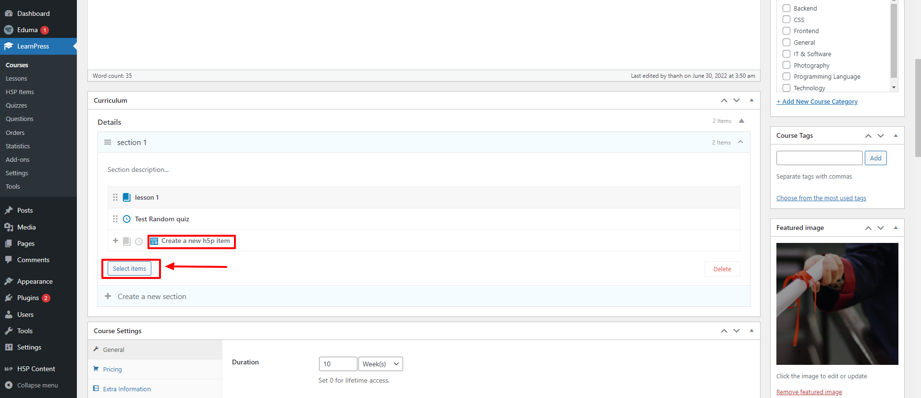Check the Frontend category checkbox
Screen dimensions: 921x398
click(x=786, y=31)
